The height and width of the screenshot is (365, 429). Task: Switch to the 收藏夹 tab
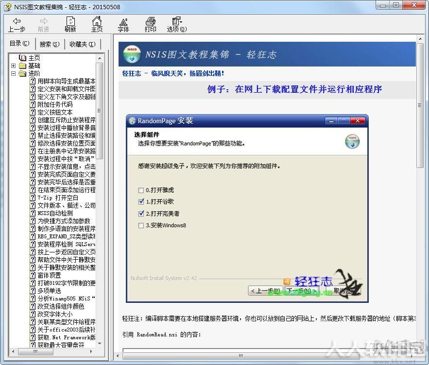(83, 44)
